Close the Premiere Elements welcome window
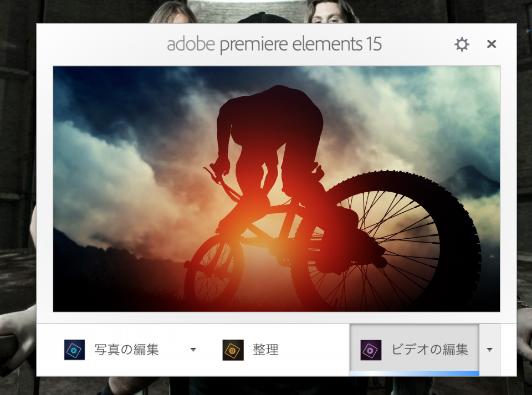 click(492, 44)
